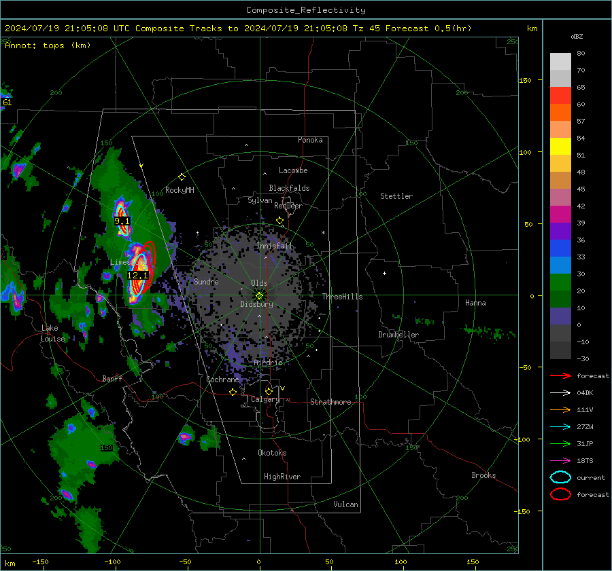The image size is (612, 571).
Task: Click the dBZ legend heading
Action: (x=577, y=37)
